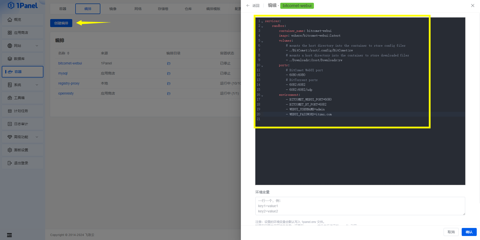This screenshot has height=240, width=480.
Task: Open the bitcomet-webui compose link
Action: coord(70,63)
